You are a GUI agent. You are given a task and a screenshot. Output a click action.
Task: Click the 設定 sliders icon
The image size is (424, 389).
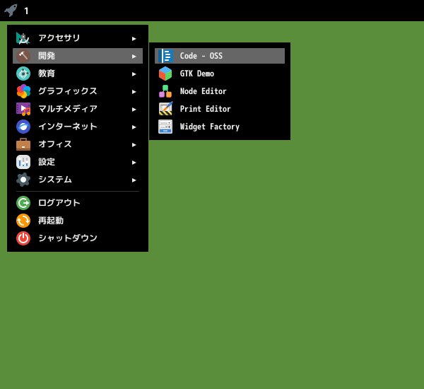(x=23, y=162)
